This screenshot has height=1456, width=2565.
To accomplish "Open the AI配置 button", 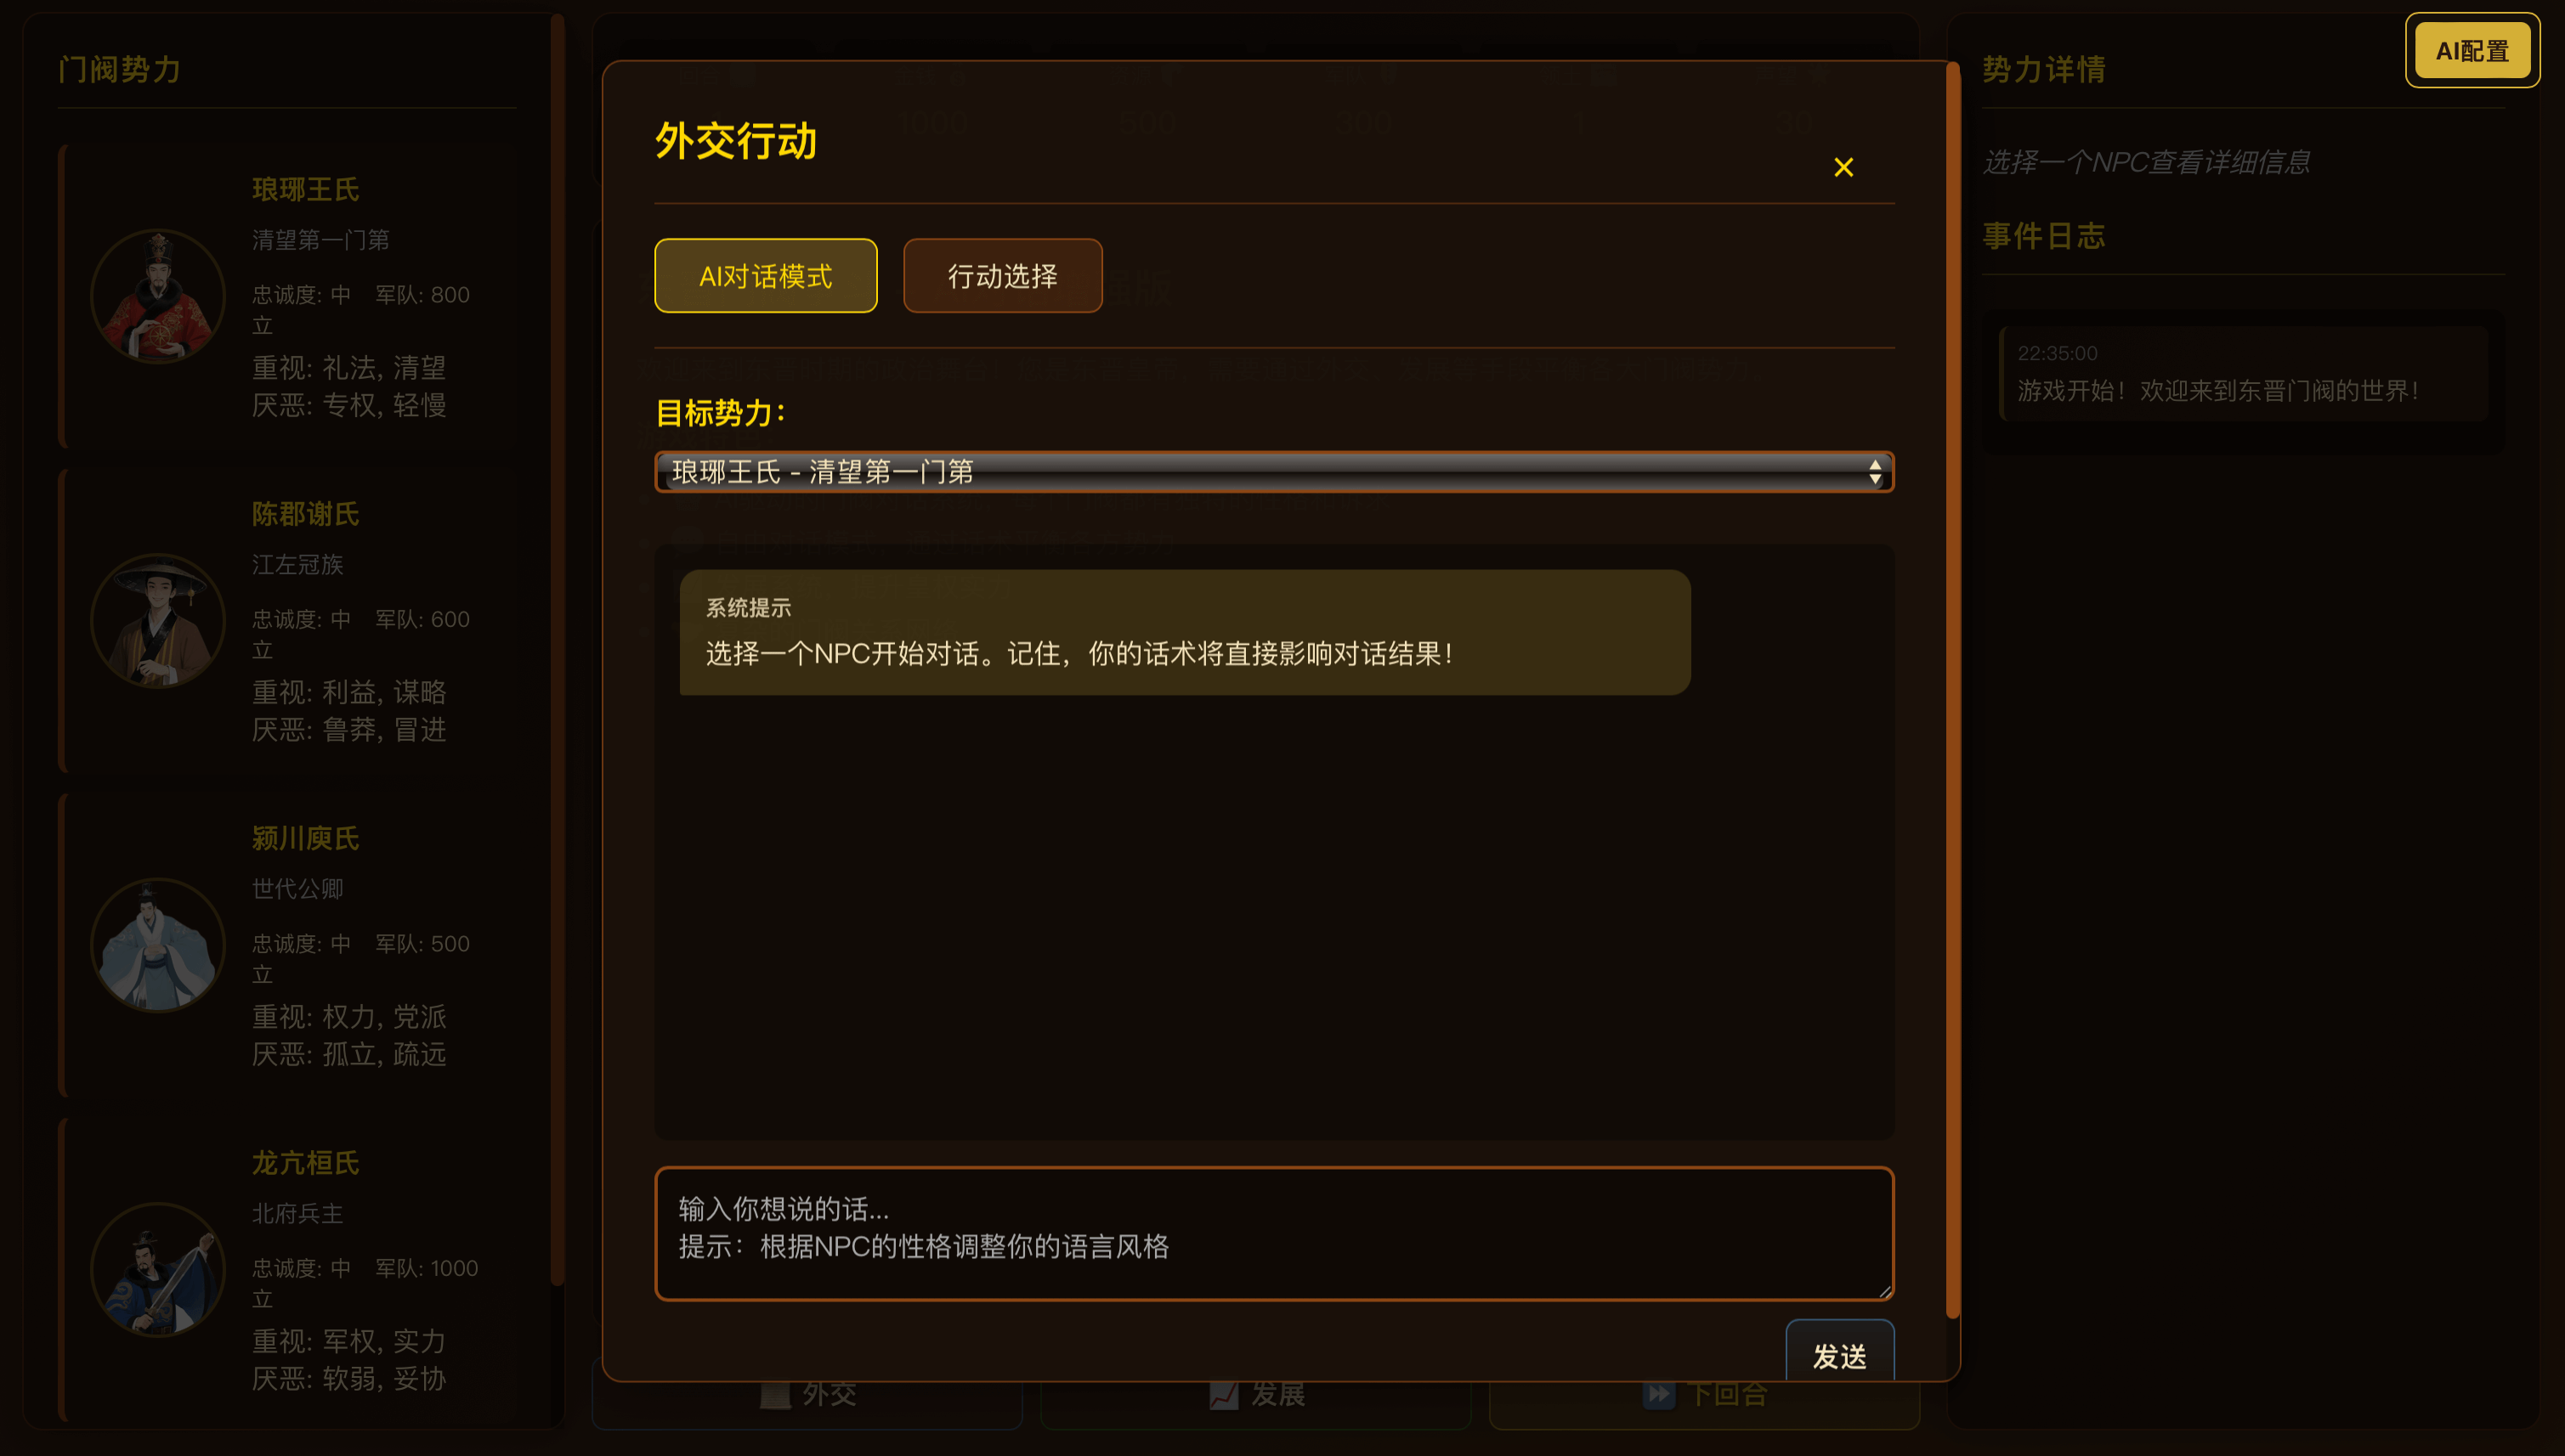I will [x=2471, y=51].
